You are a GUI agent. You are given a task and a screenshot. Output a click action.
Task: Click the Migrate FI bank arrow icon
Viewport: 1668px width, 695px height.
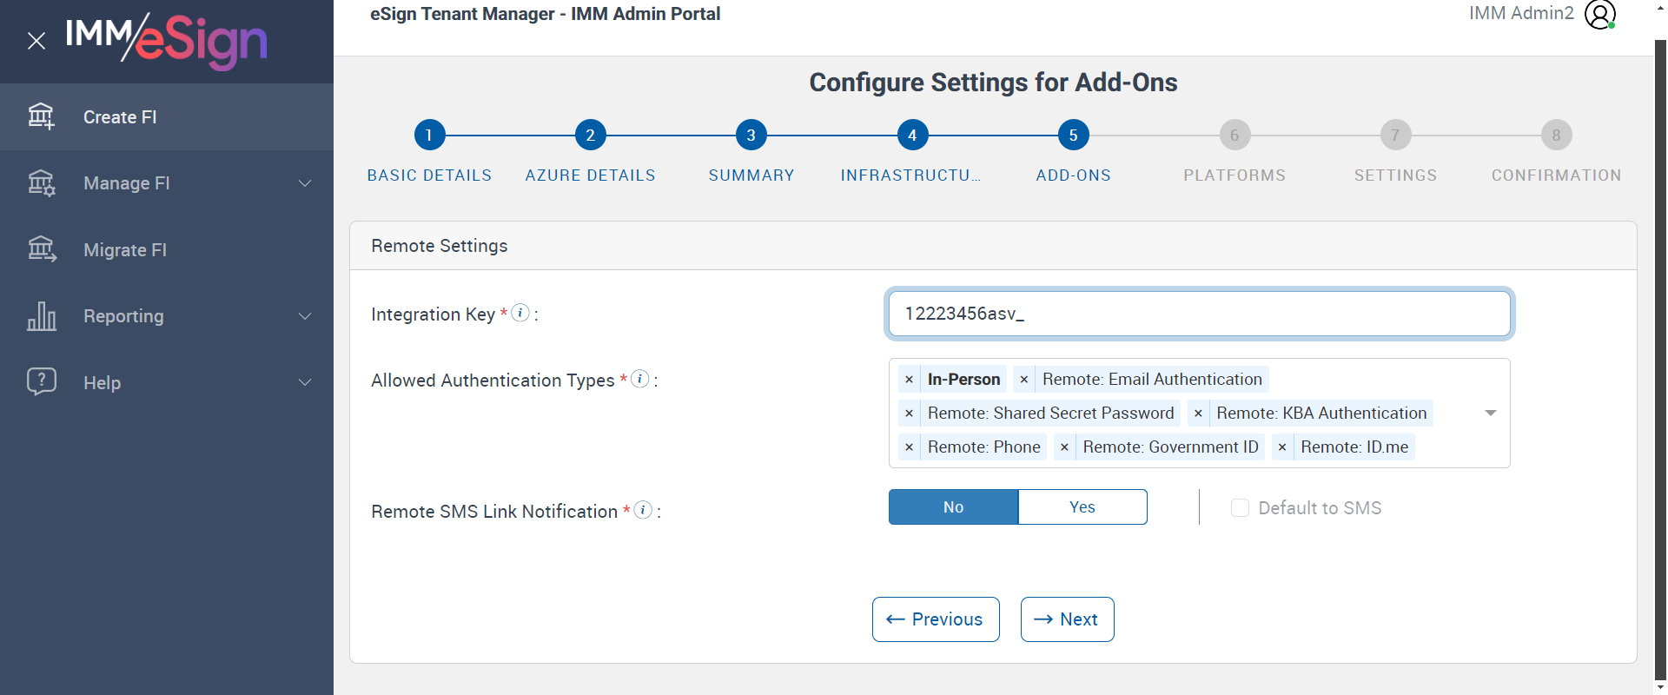point(41,249)
